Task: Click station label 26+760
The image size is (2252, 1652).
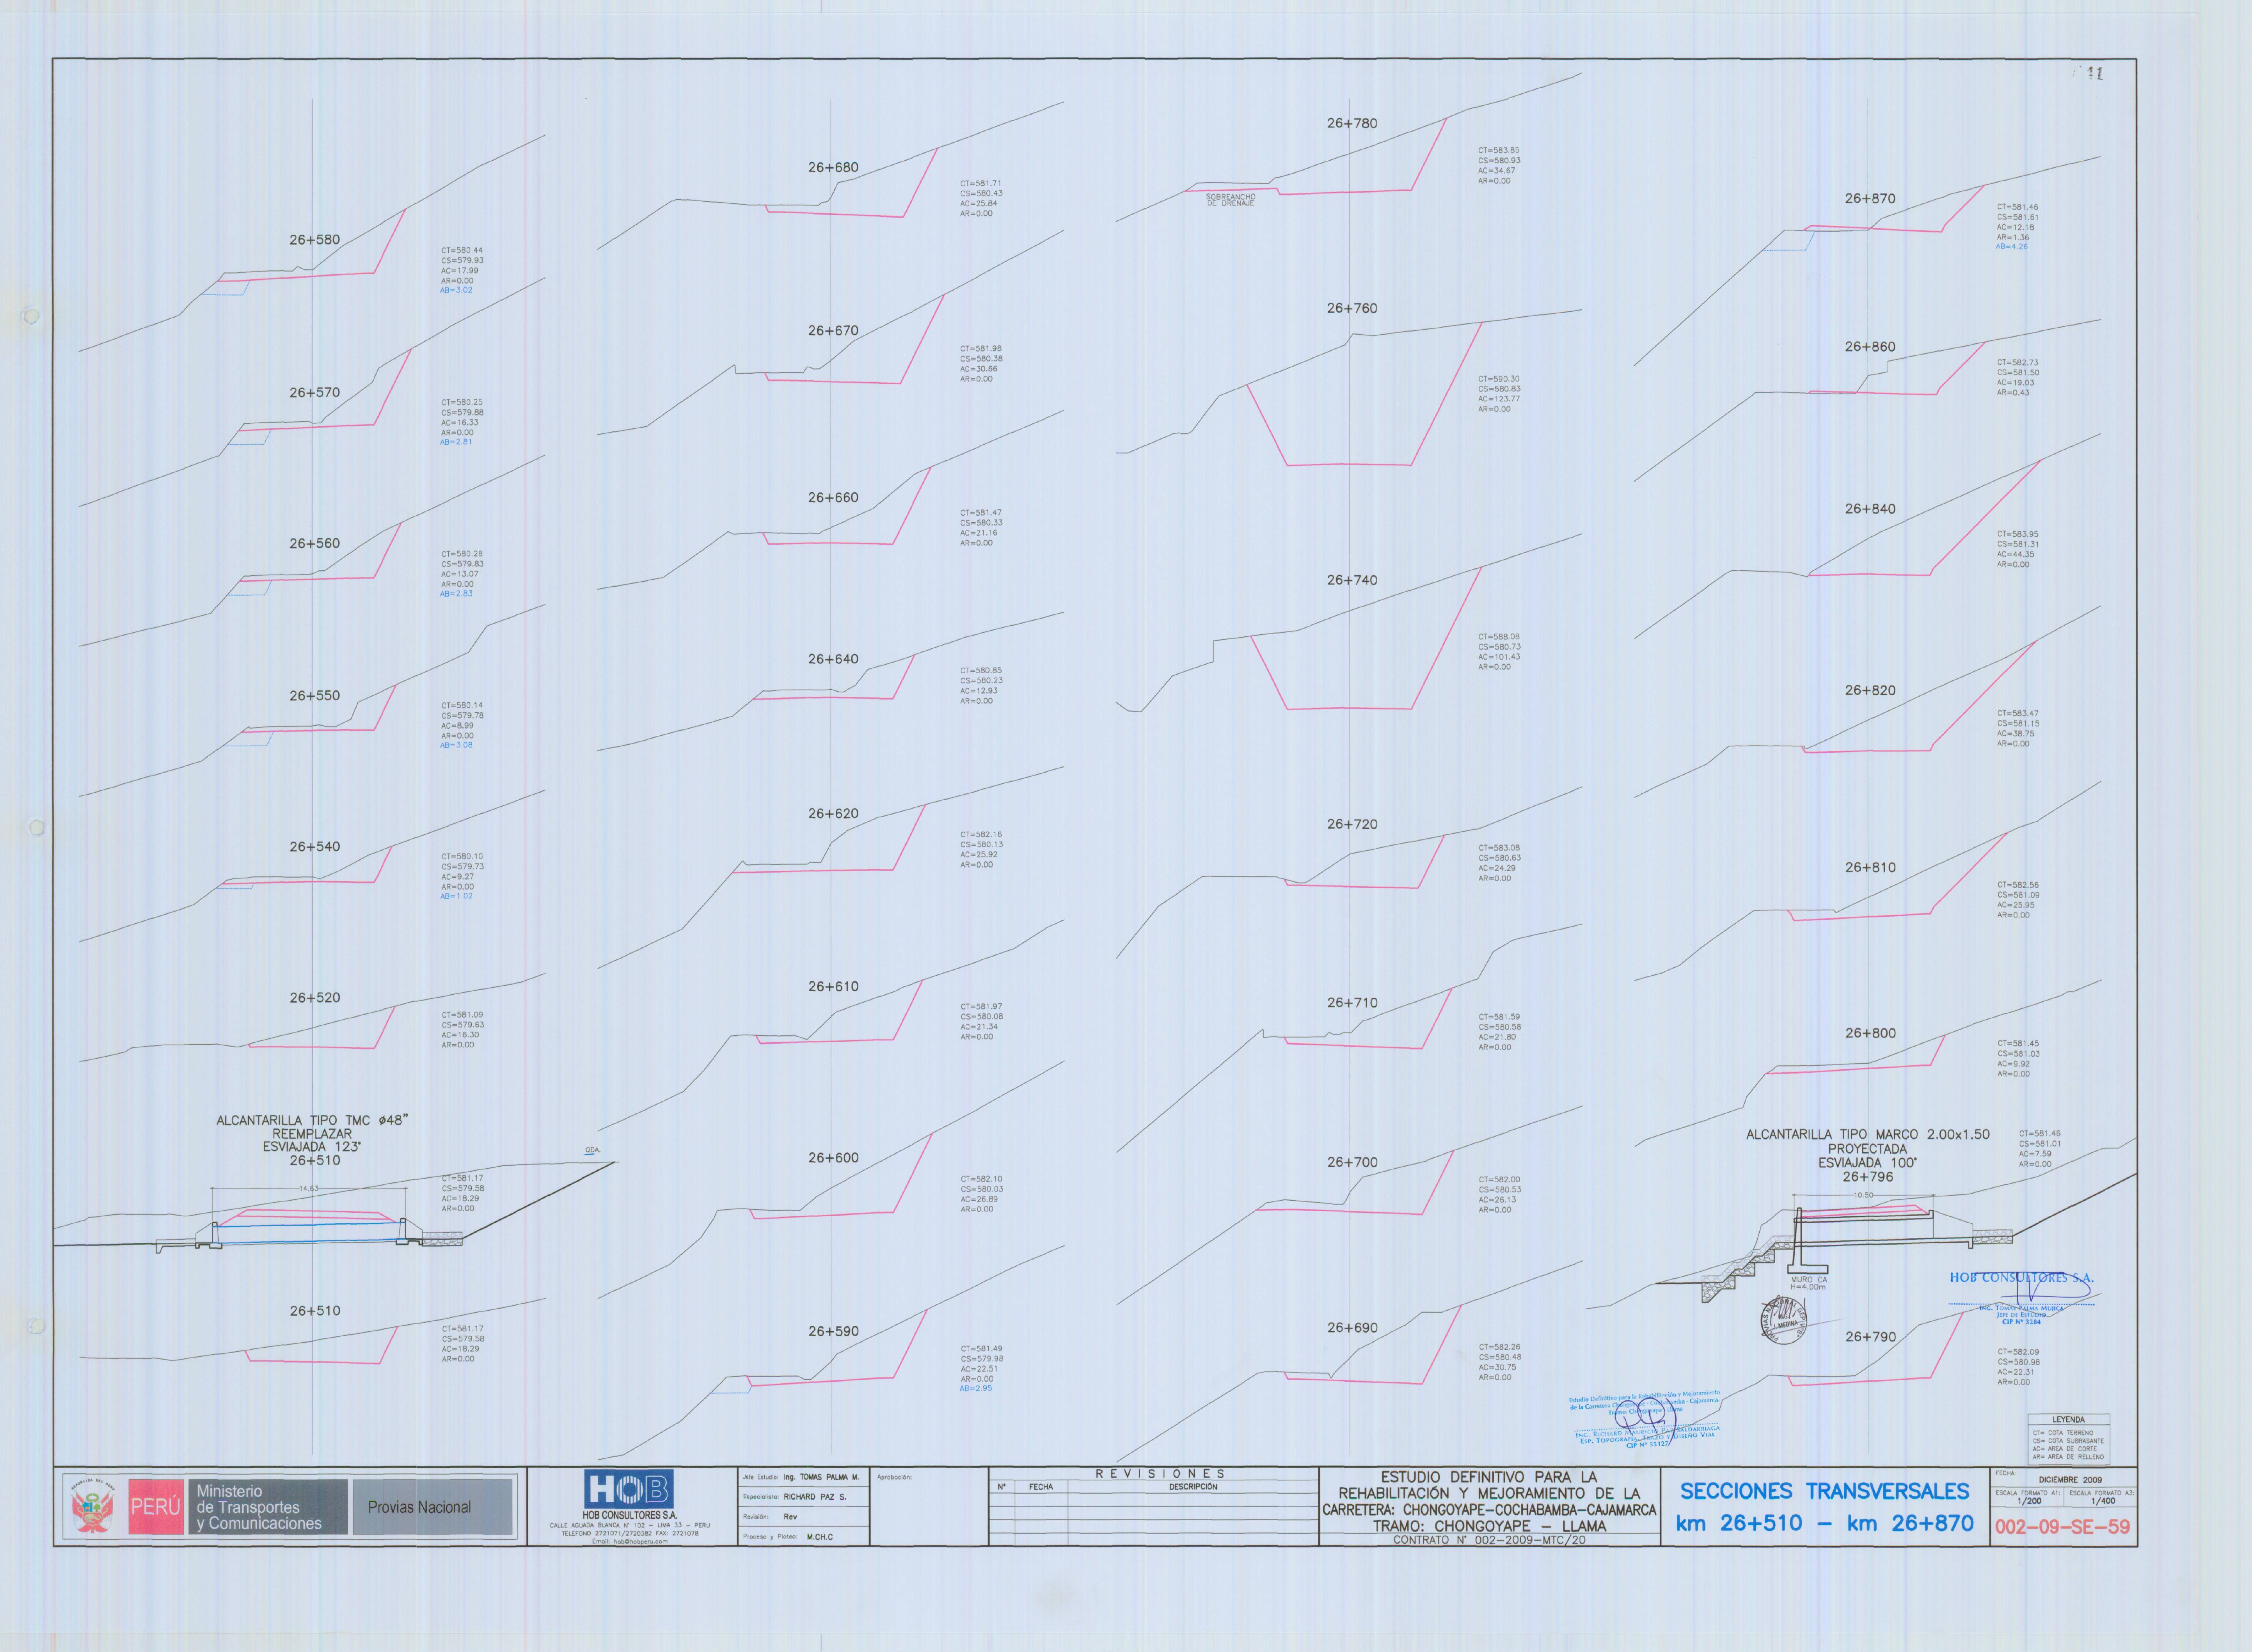Action: (x=1352, y=309)
